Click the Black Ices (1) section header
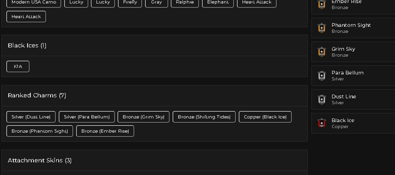 click(27, 45)
